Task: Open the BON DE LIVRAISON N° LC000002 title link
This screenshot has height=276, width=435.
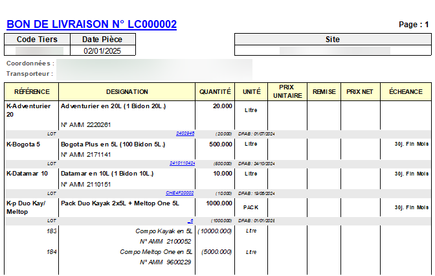Action: (x=91, y=25)
